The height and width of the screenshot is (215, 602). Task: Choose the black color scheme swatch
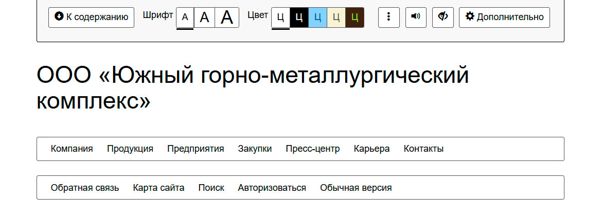tap(299, 17)
